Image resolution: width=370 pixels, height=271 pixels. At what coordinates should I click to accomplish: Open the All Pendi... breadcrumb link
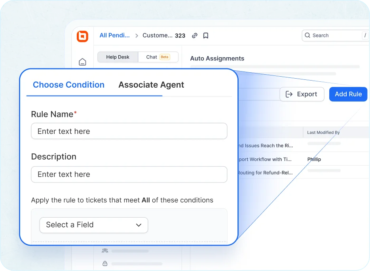click(x=114, y=35)
